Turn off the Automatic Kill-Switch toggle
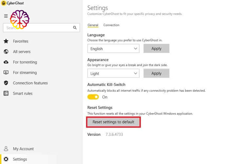 93,97
